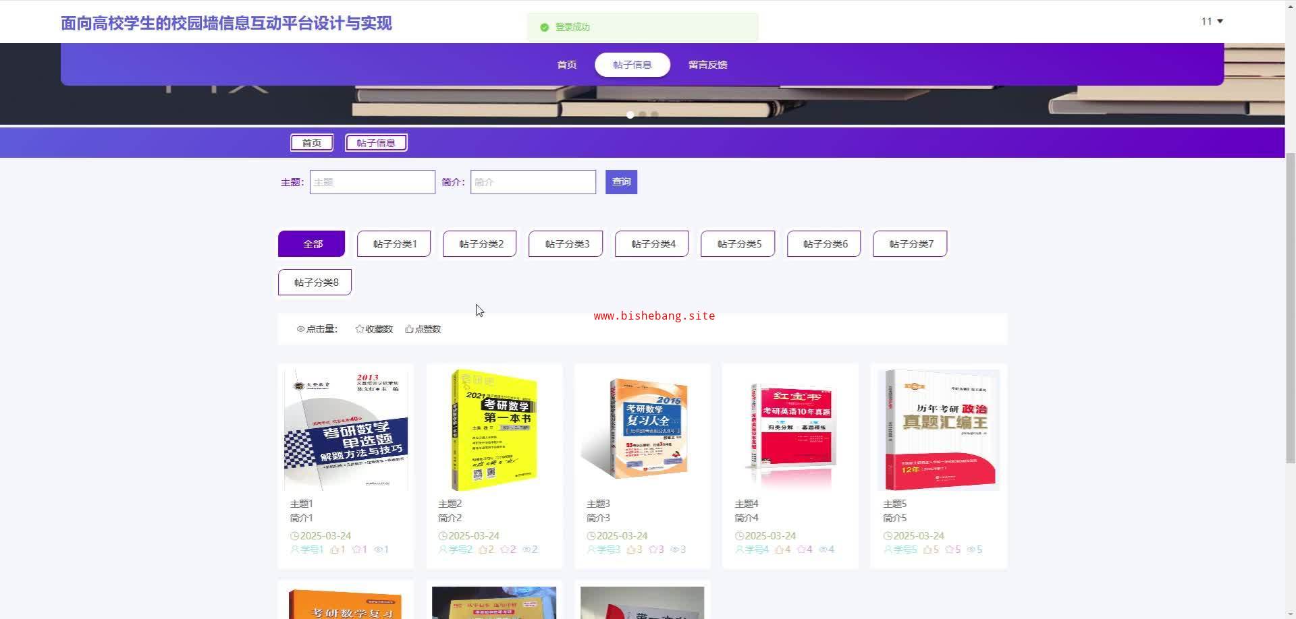The image size is (1296, 619).
Task: Click the user icon beside 学号1
Action: coord(295,550)
